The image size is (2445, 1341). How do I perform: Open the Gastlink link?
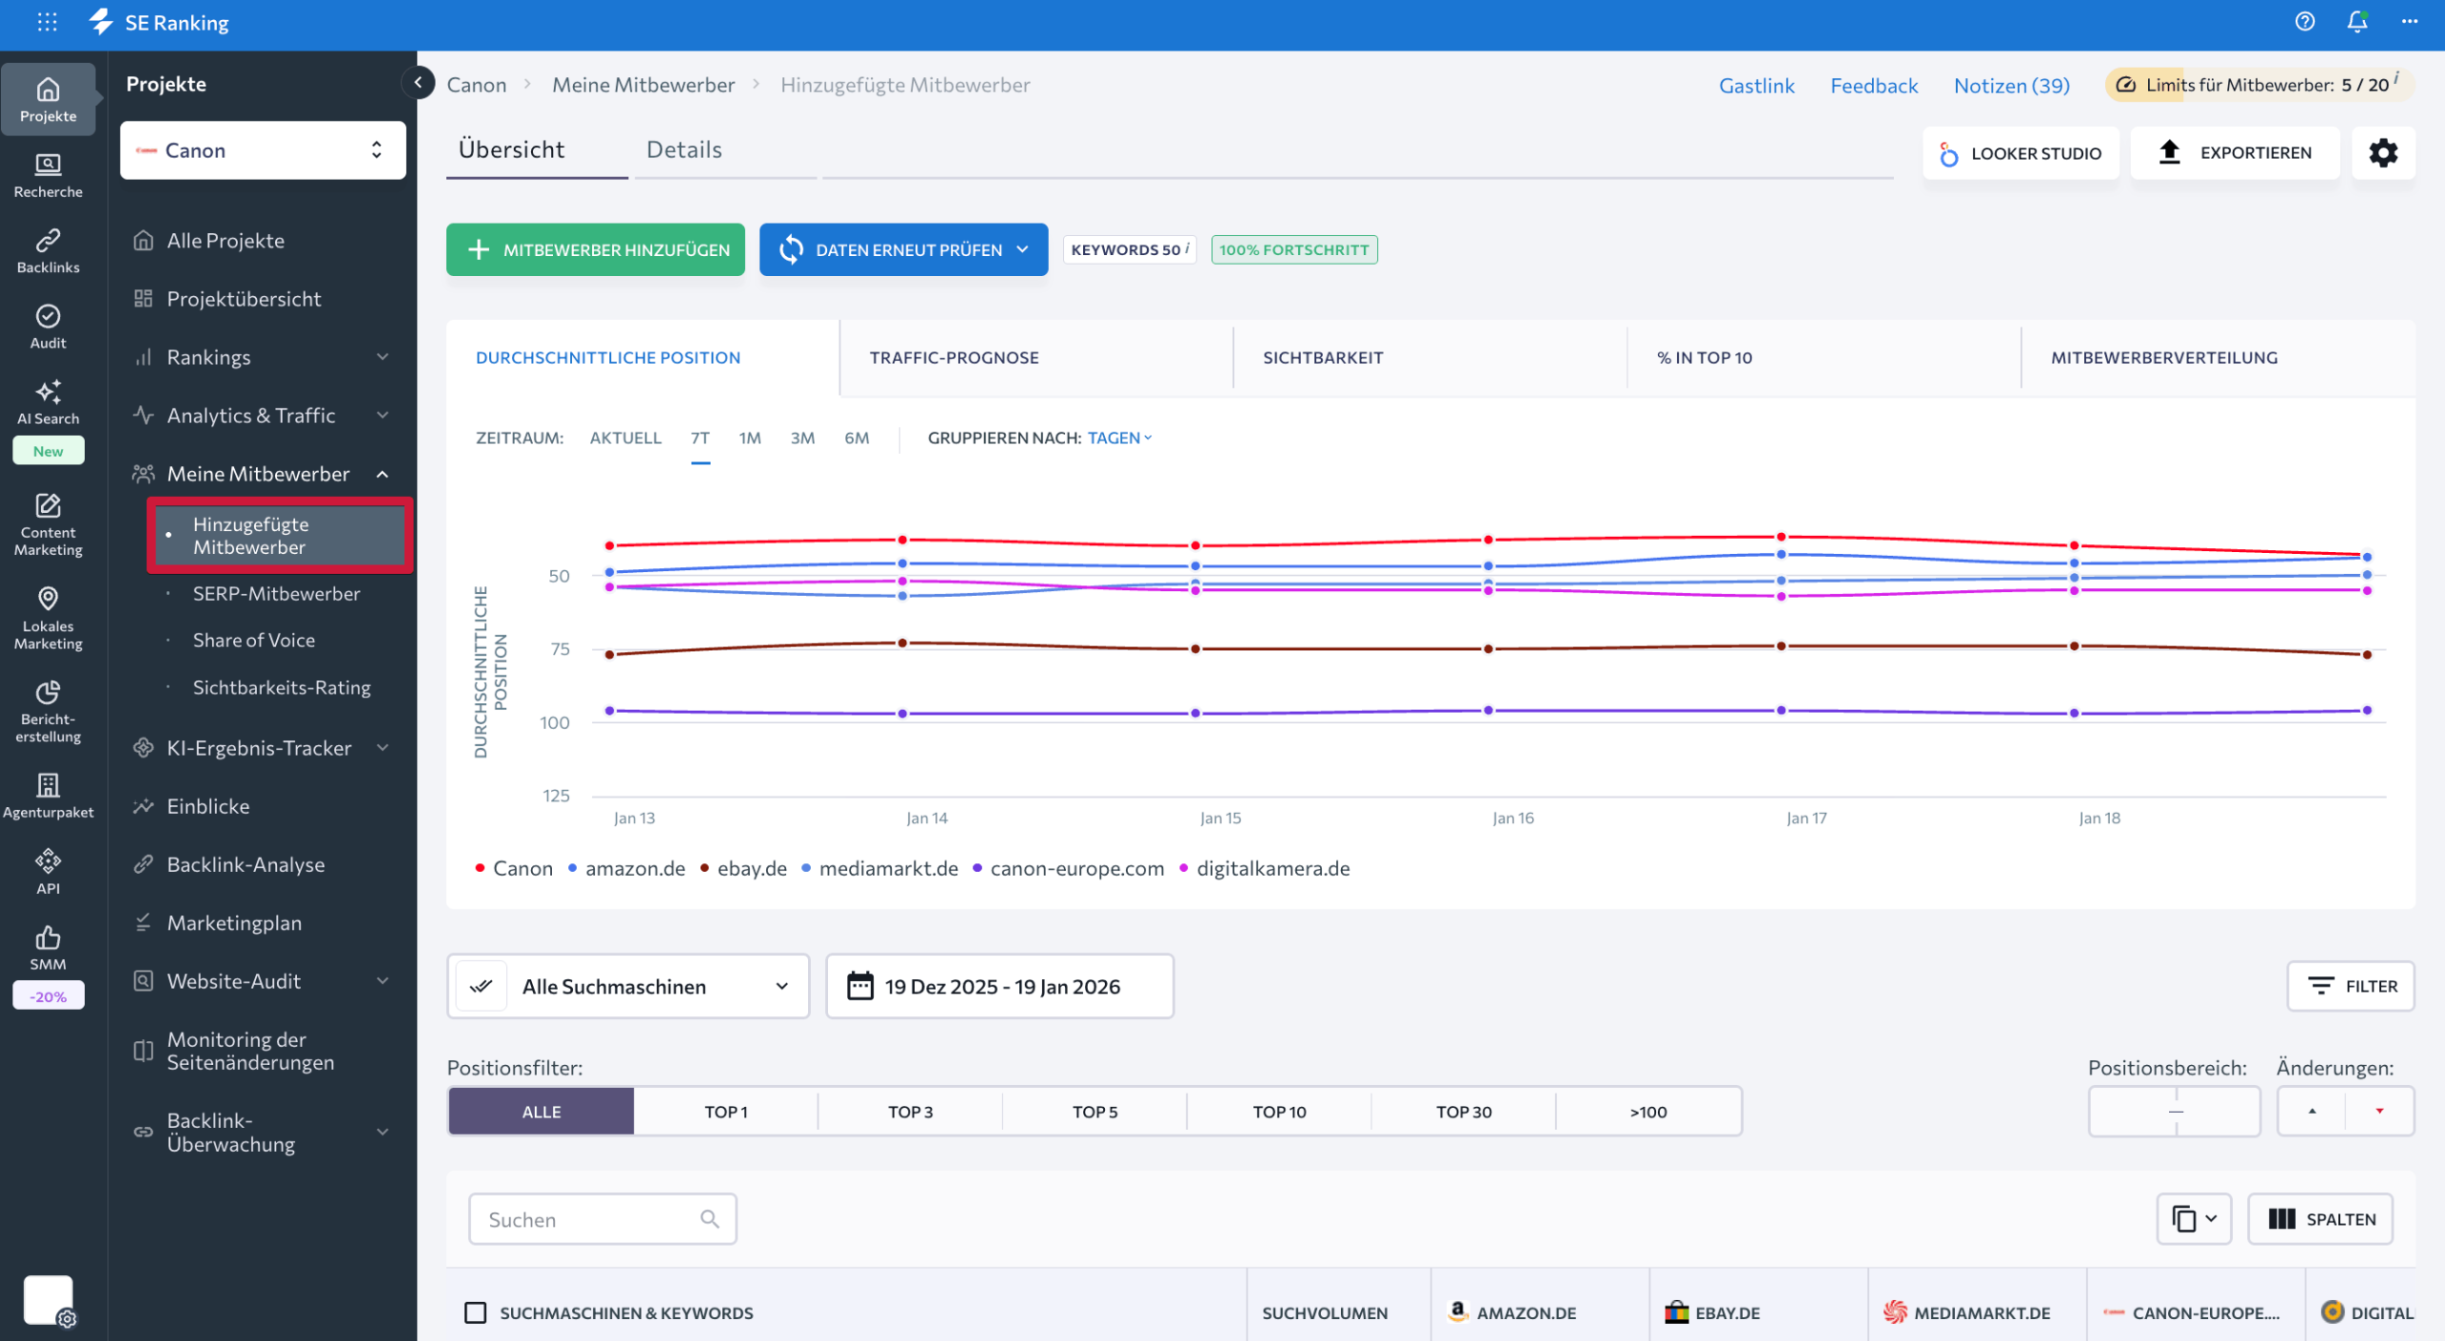tap(1756, 85)
